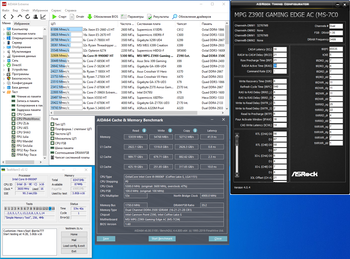This screenshot has height=259, width=350.
Task: Switch to the Меню sidebar tab
Action: click(6, 23)
